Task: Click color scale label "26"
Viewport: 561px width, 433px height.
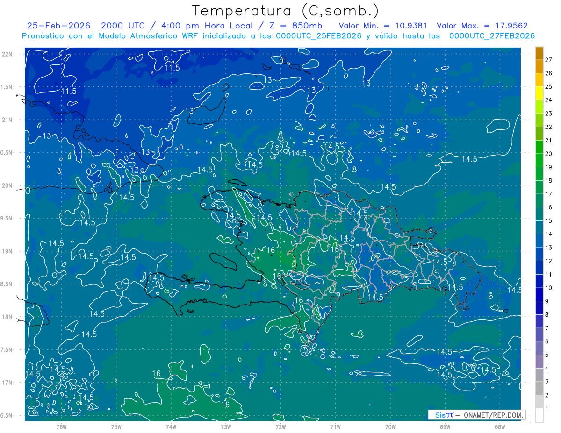Action: (549, 73)
